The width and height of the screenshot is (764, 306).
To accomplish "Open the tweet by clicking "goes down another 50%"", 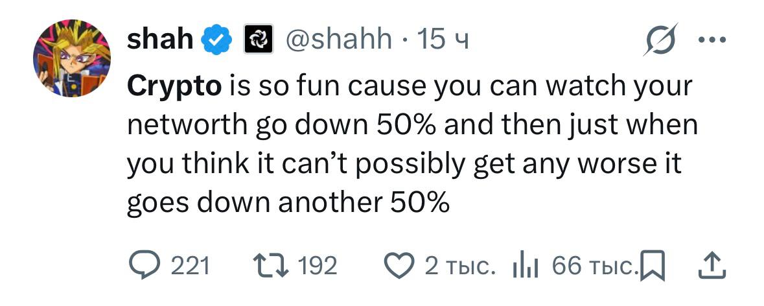I will point(288,204).
